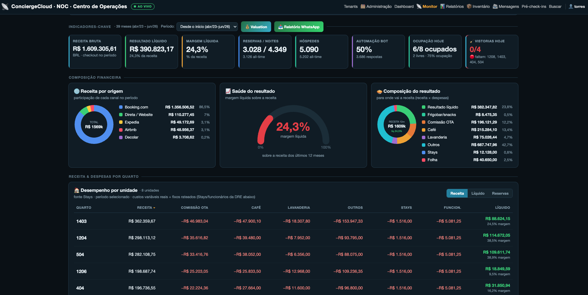Click the ConciergeCloud satellite logo icon

pos(5,6)
